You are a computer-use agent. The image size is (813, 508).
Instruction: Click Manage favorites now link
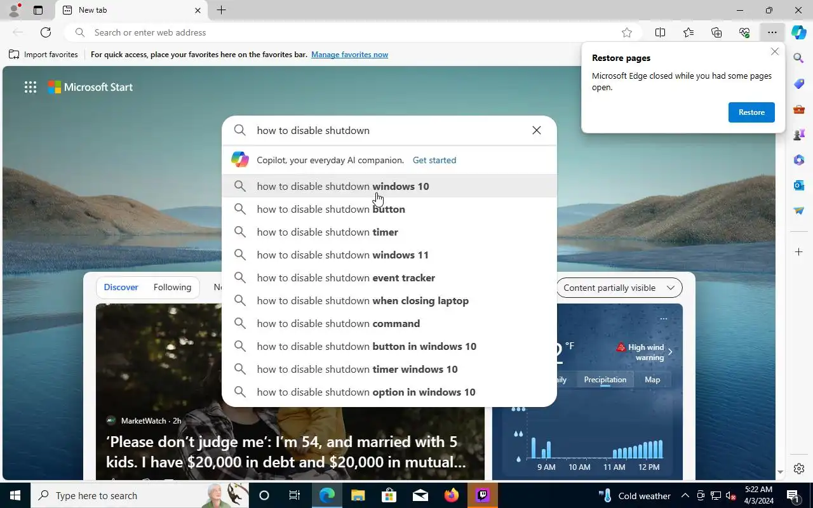coord(349,55)
